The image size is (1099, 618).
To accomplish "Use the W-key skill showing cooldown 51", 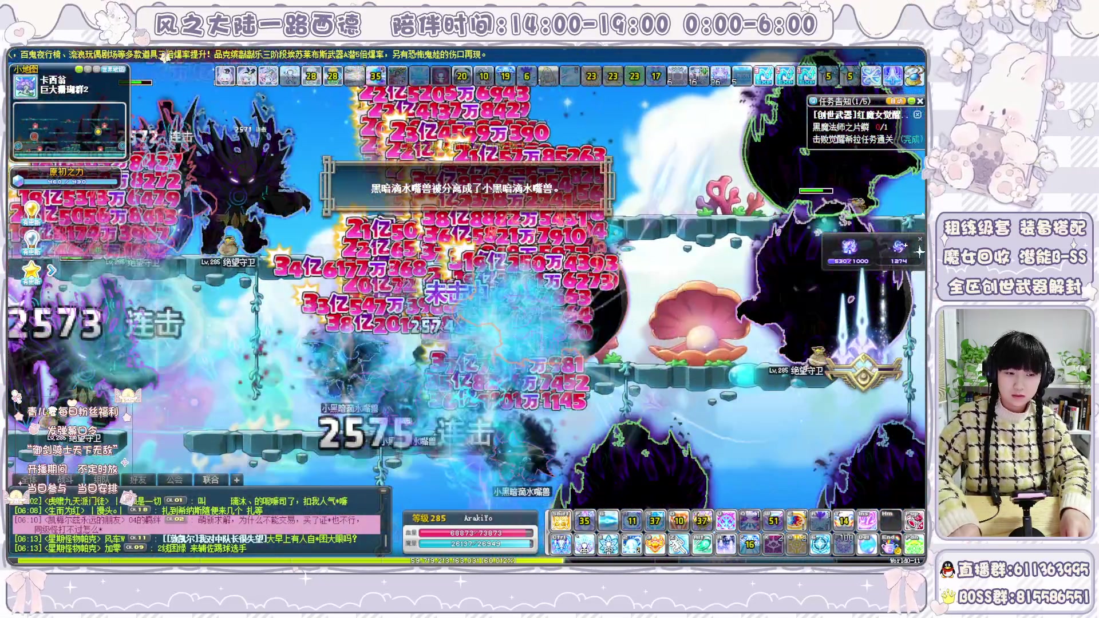I will [x=773, y=521].
